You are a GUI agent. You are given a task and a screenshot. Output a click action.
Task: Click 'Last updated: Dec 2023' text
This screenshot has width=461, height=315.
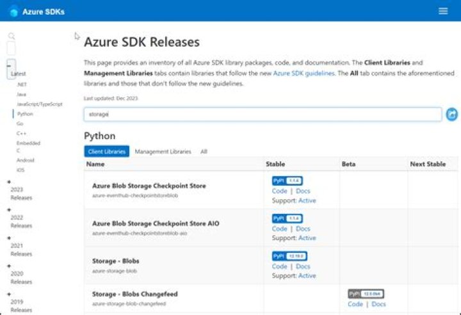(111, 98)
